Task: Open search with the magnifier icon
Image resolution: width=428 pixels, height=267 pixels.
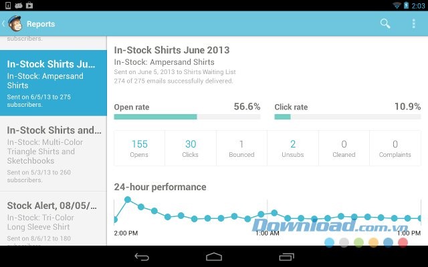Action: 385,24
